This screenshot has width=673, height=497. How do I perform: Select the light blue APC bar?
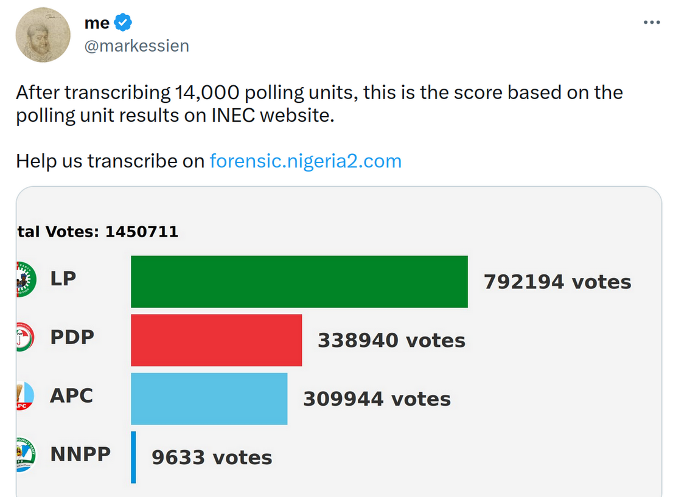[209, 398]
